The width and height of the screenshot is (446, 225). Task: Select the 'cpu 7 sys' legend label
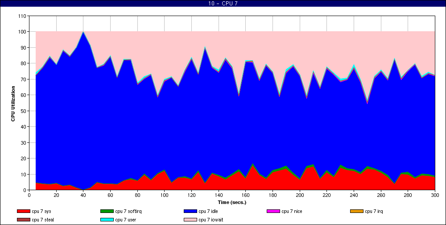pos(41,211)
